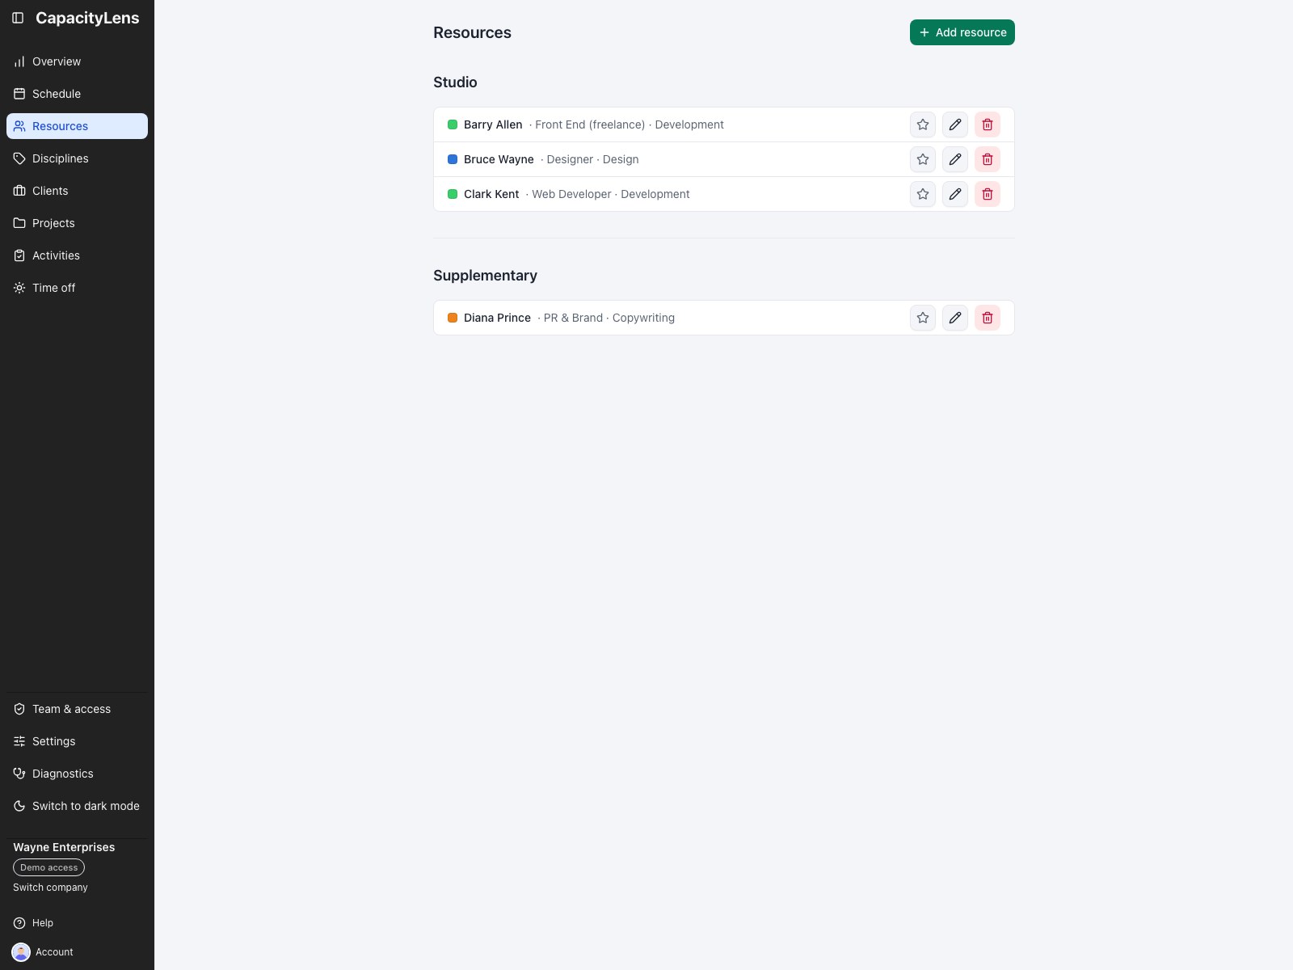This screenshot has height=970, width=1293.
Task: Click the Switch company link
Action: tap(50, 888)
